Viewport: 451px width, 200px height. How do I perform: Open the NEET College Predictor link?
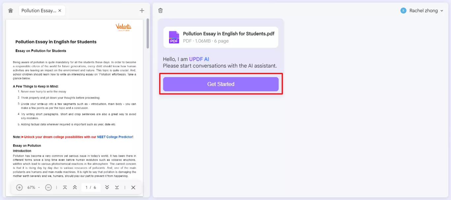(115, 137)
